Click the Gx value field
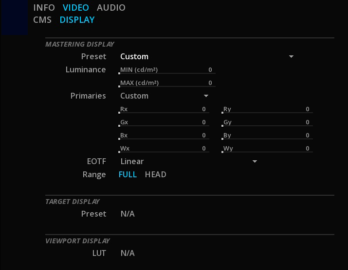Screen dimensions: 348x270 [x=164, y=122]
